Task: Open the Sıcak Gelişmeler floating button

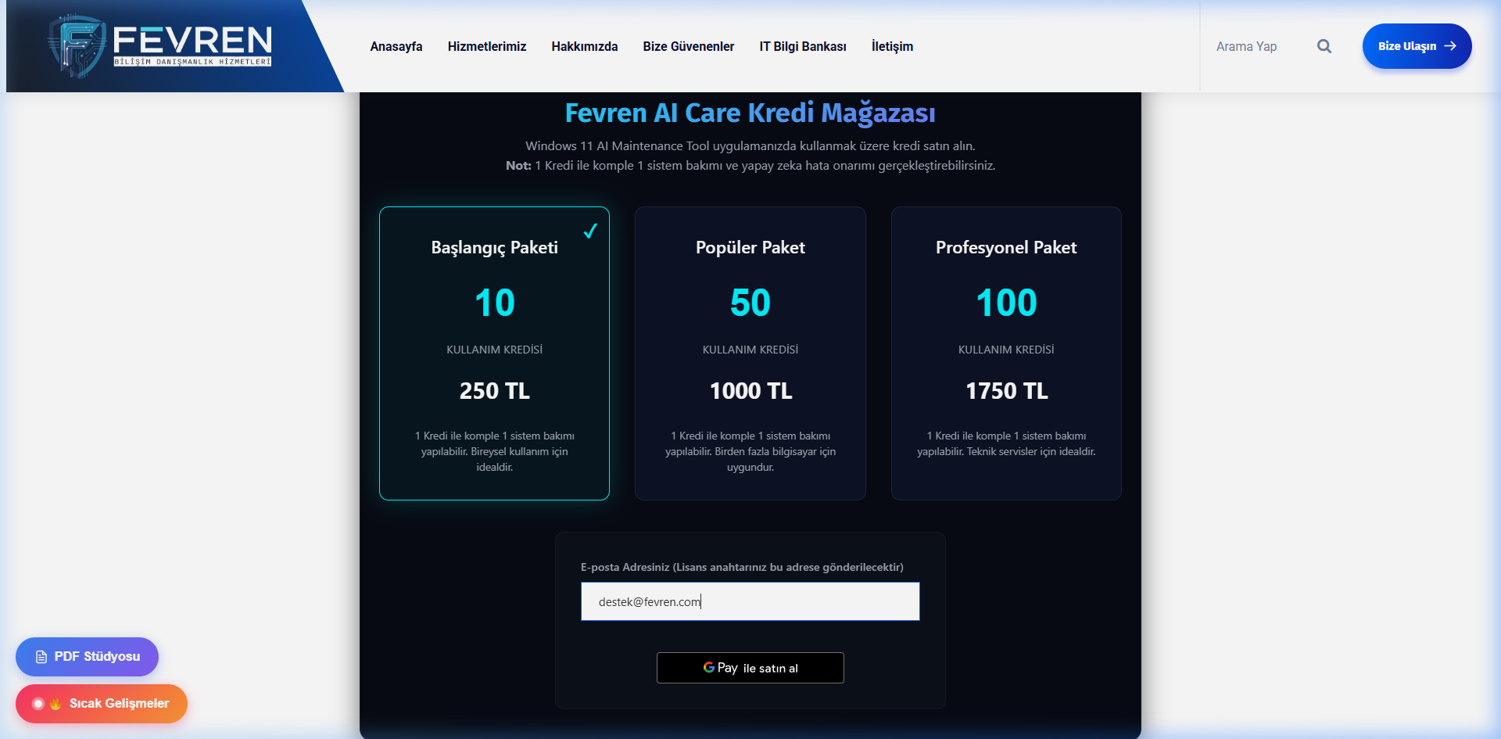Action: click(102, 704)
